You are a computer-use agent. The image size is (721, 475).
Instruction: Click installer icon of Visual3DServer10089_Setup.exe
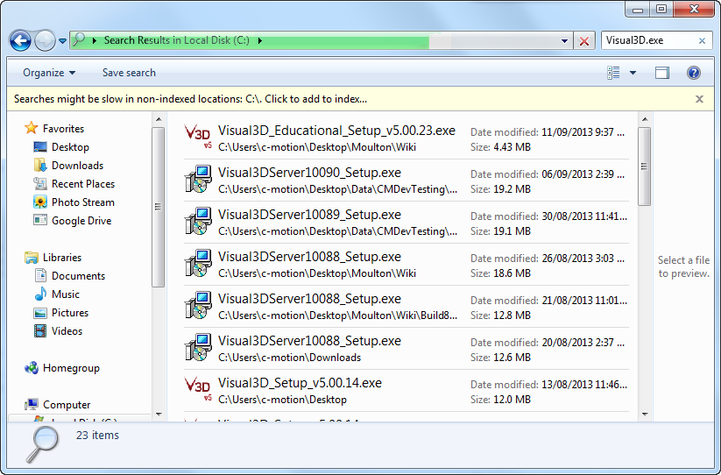198,221
